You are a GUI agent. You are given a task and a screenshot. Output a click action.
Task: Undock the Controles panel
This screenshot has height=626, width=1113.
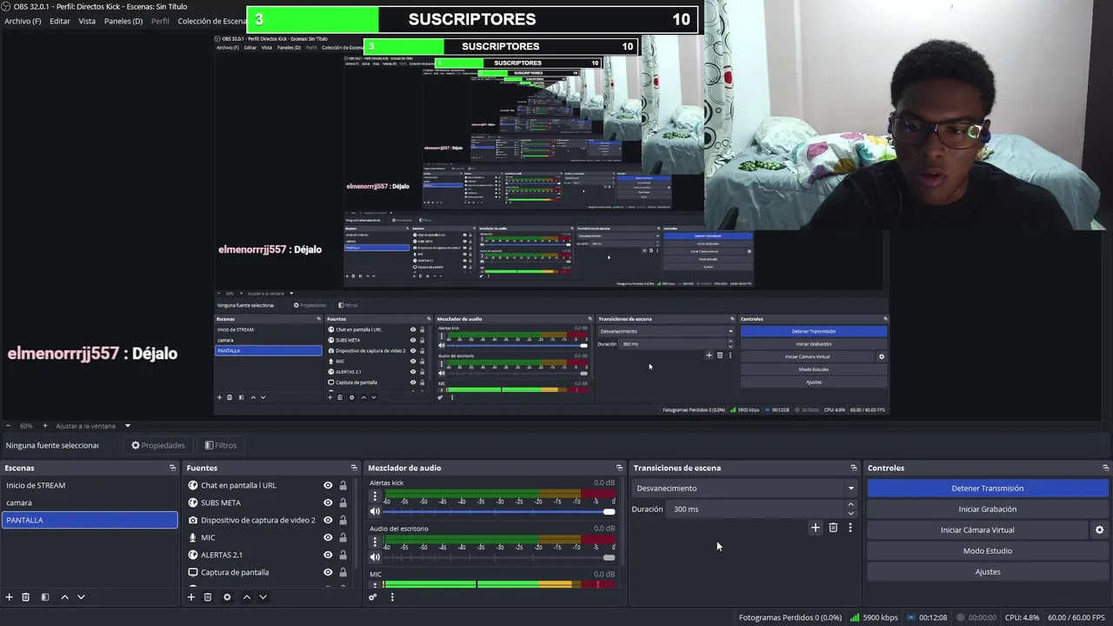(x=1105, y=468)
